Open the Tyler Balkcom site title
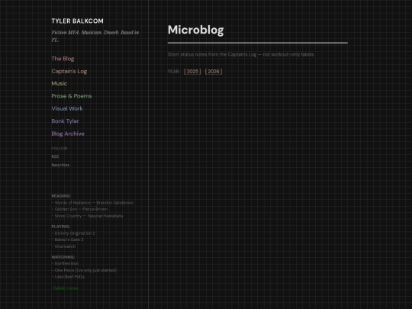 point(78,21)
